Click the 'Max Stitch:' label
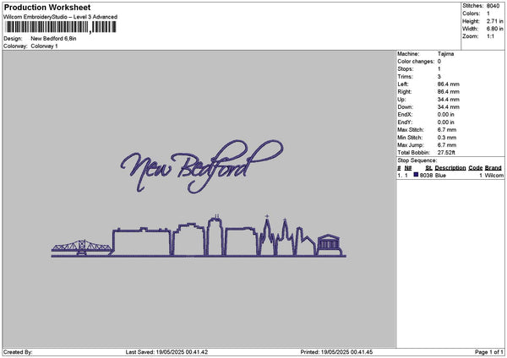Screen dimensions: 507x358 pos(411,129)
